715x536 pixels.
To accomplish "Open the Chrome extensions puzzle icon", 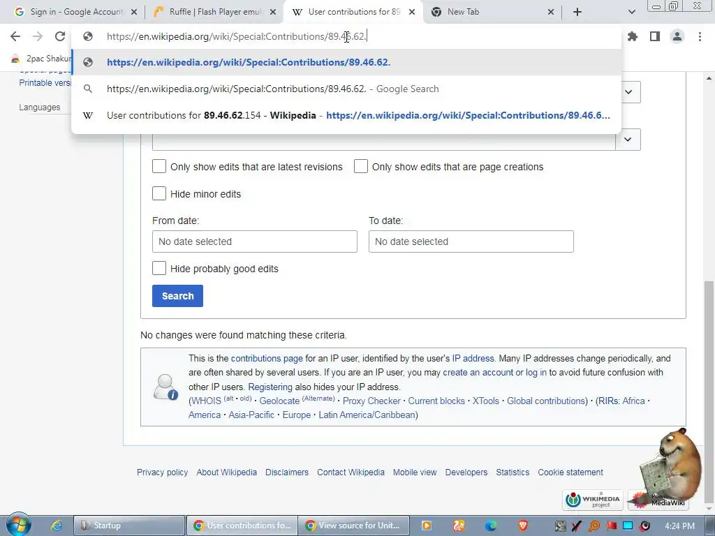I will click(x=633, y=36).
